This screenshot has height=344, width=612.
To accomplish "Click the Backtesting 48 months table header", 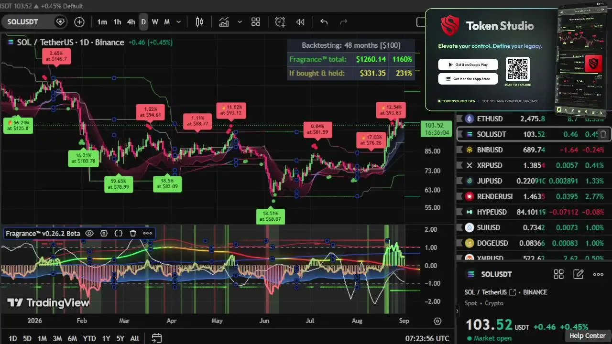I will pyautogui.click(x=351, y=45).
